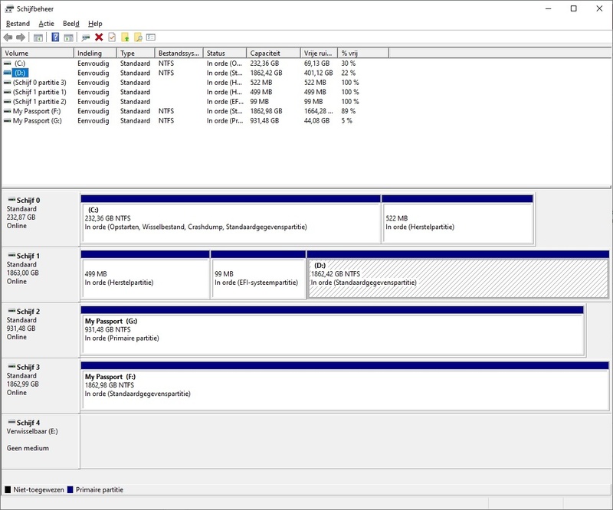Click the Back arrow in toolbar
613x510 pixels.
pos(8,38)
